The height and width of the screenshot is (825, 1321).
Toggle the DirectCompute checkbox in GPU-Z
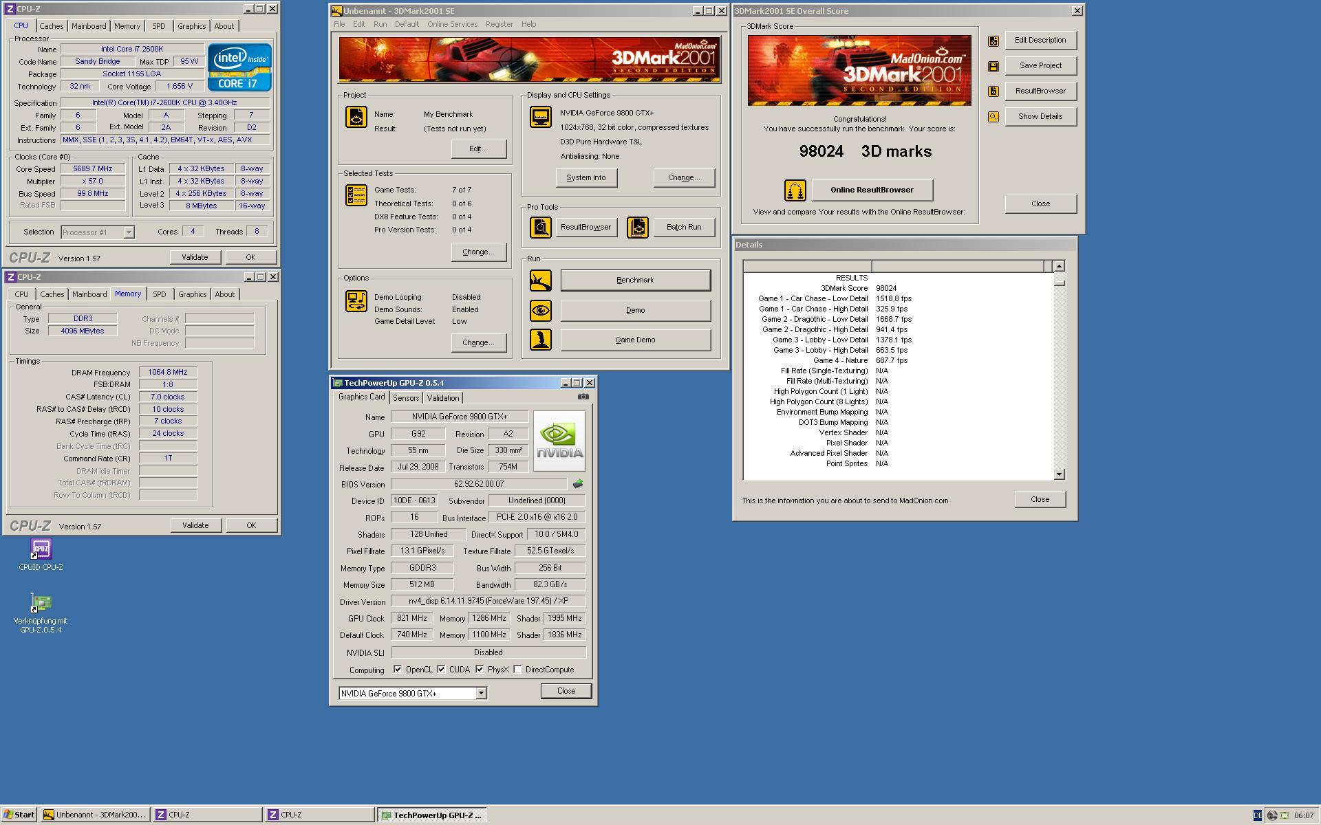[517, 670]
